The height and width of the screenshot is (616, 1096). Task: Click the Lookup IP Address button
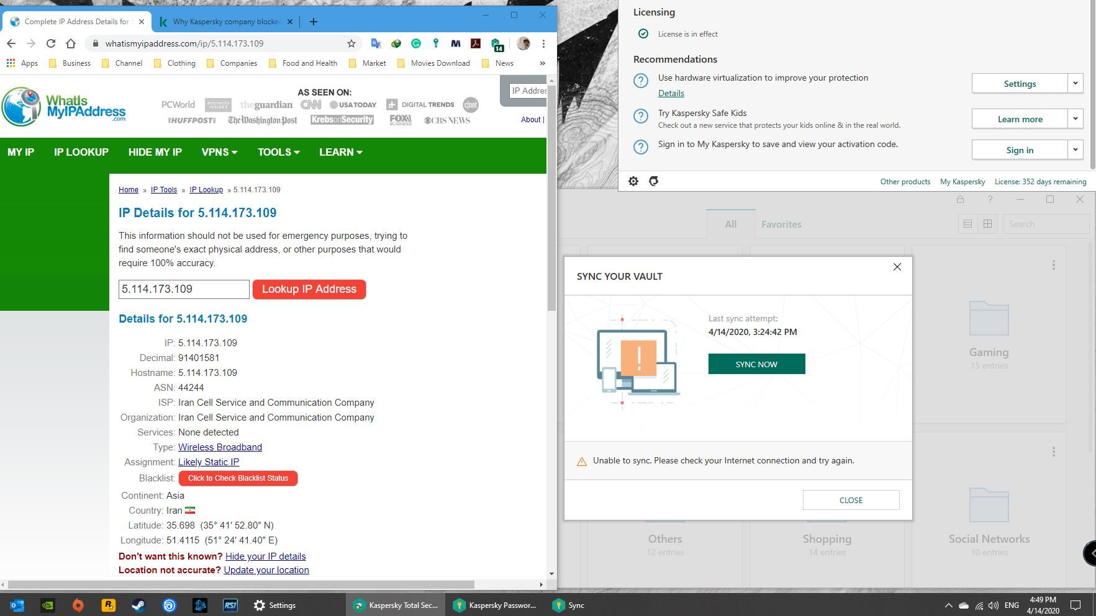coord(309,289)
